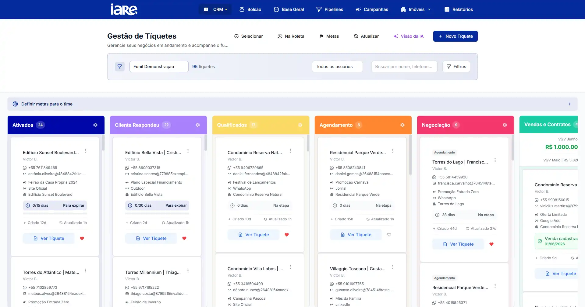This screenshot has height=307, width=585.
Task: Open Campanhas in navigation bar
Action: click(372, 9)
